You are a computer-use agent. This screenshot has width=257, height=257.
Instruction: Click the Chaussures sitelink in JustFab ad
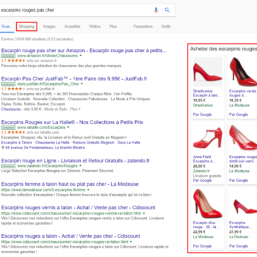click(x=11, y=109)
